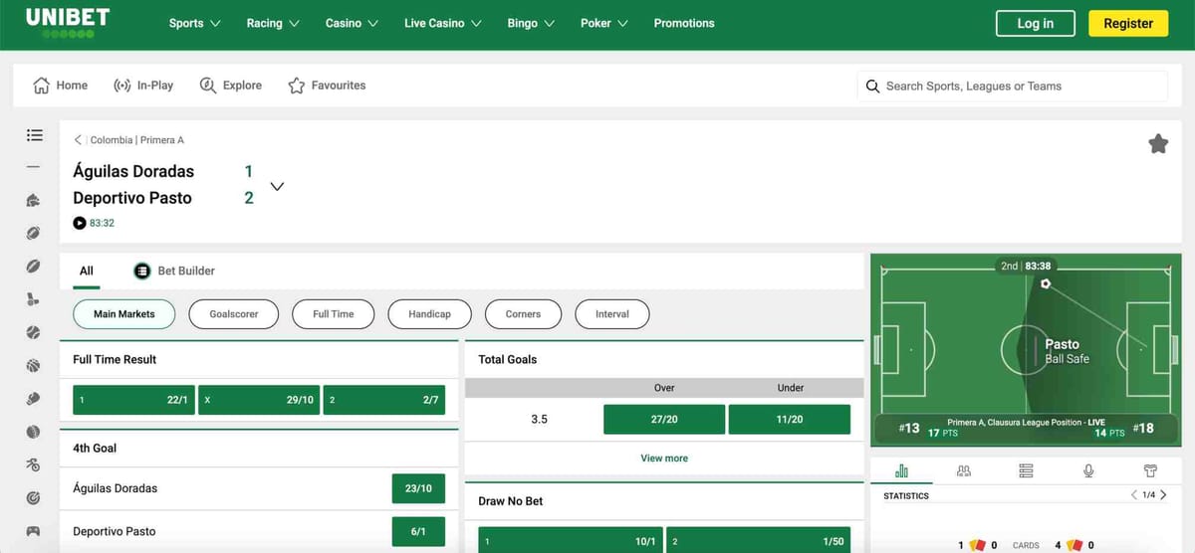
Task: Select the Goalscorer filter
Action: (x=234, y=314)
